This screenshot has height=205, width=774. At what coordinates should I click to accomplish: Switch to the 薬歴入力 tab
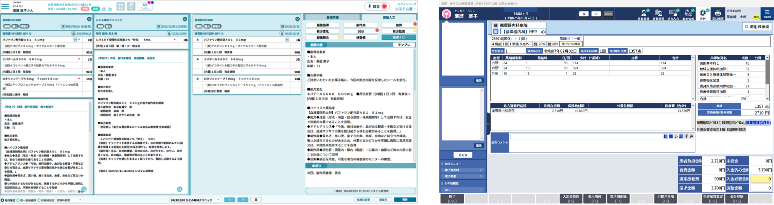click(389, 17)
